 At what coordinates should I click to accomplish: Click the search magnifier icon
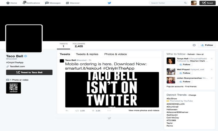click(x=186, y=3)
